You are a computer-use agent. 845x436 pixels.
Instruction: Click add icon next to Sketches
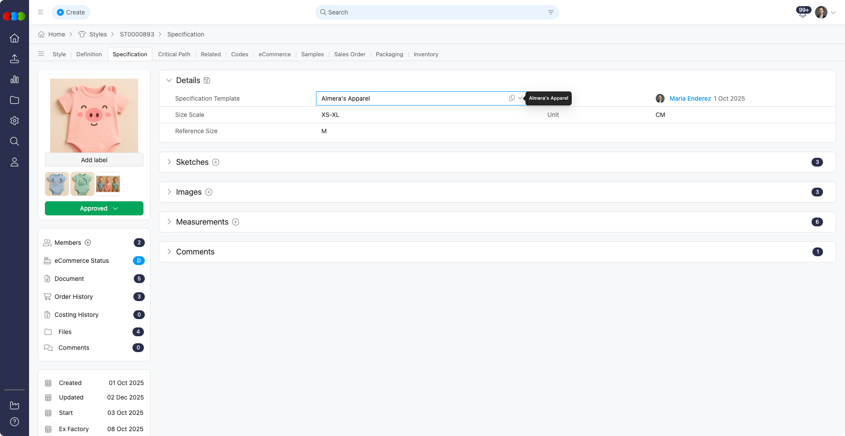pos(216,162)
